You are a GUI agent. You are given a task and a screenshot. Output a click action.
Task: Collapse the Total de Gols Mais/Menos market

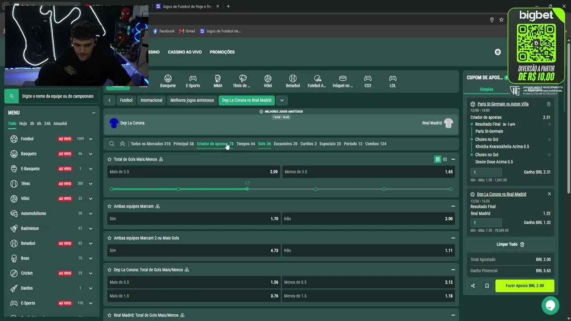coord(453,159)
